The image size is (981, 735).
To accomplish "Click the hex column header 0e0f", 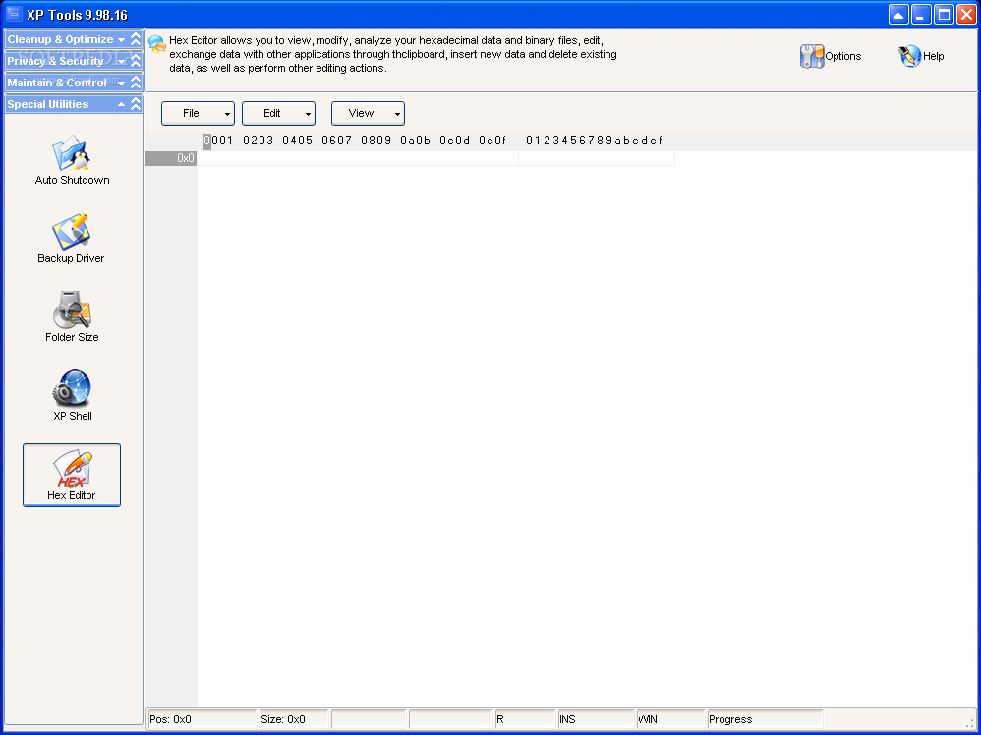I will (492, 141).
